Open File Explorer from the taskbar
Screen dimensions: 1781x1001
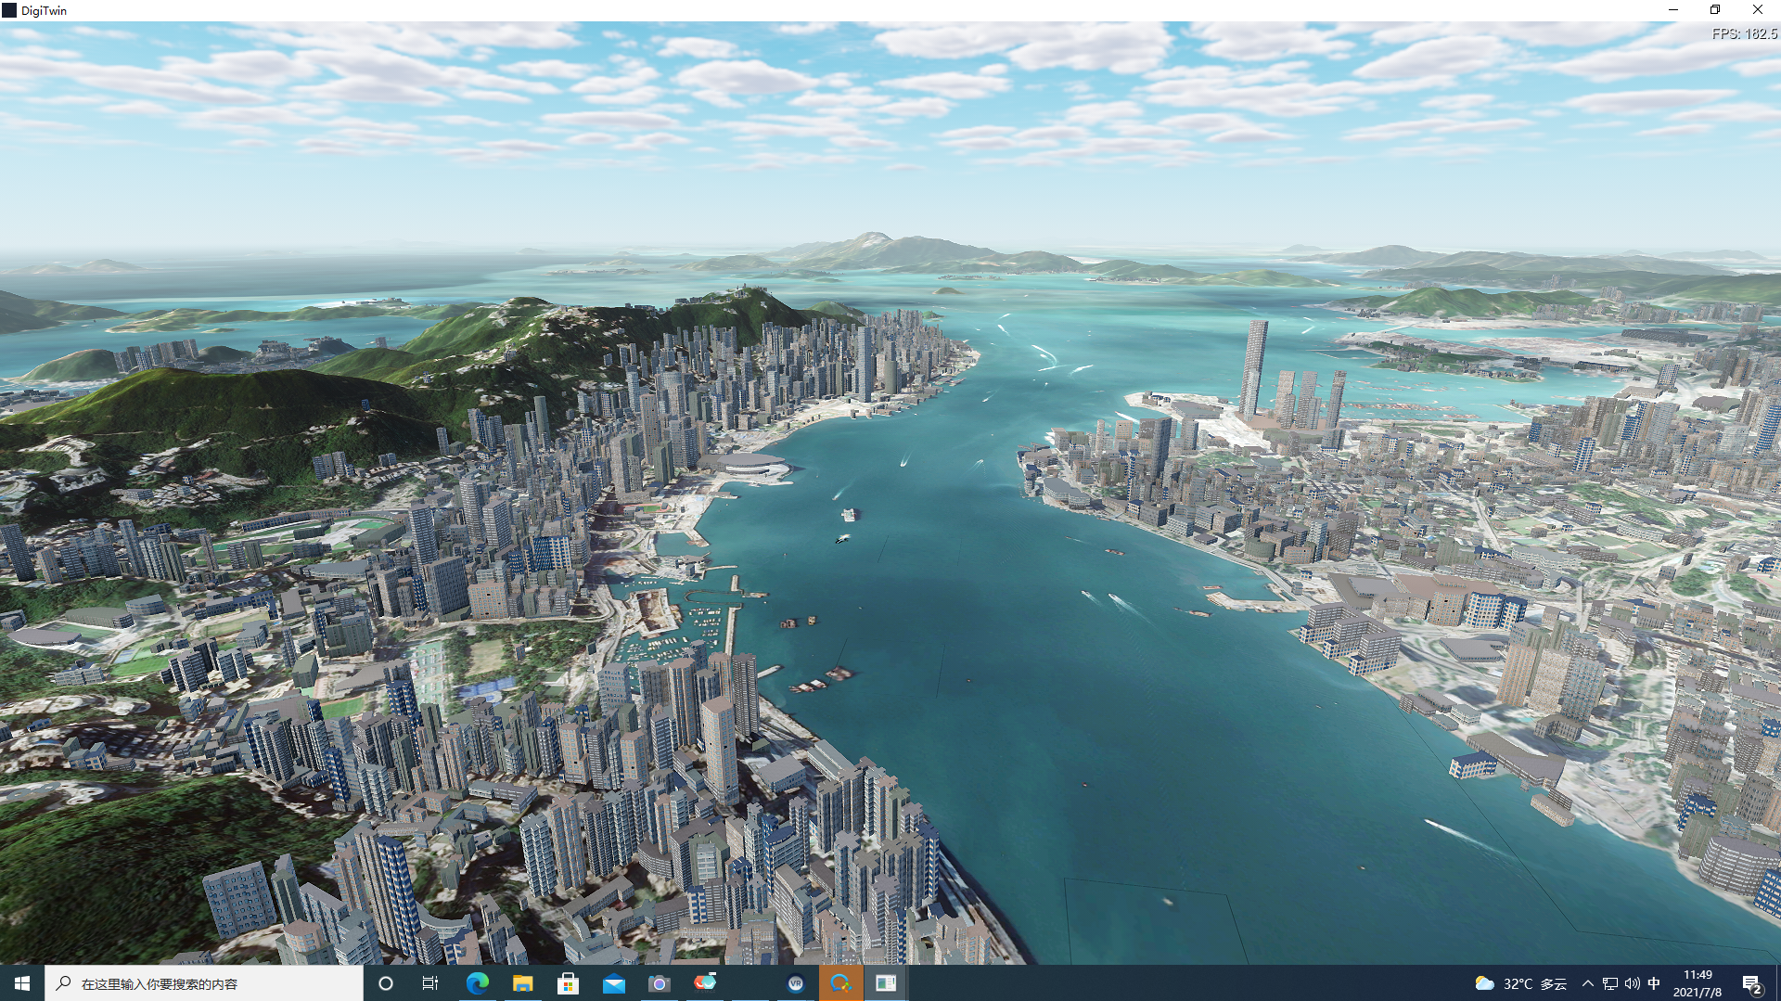(x=522, y=983)
